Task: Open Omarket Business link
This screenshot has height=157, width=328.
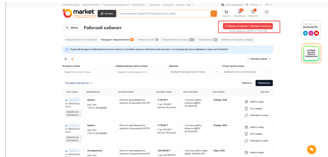Action: click(71, 5)
